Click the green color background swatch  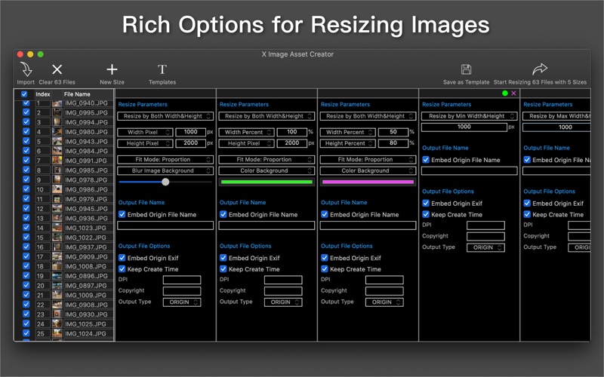267,182
